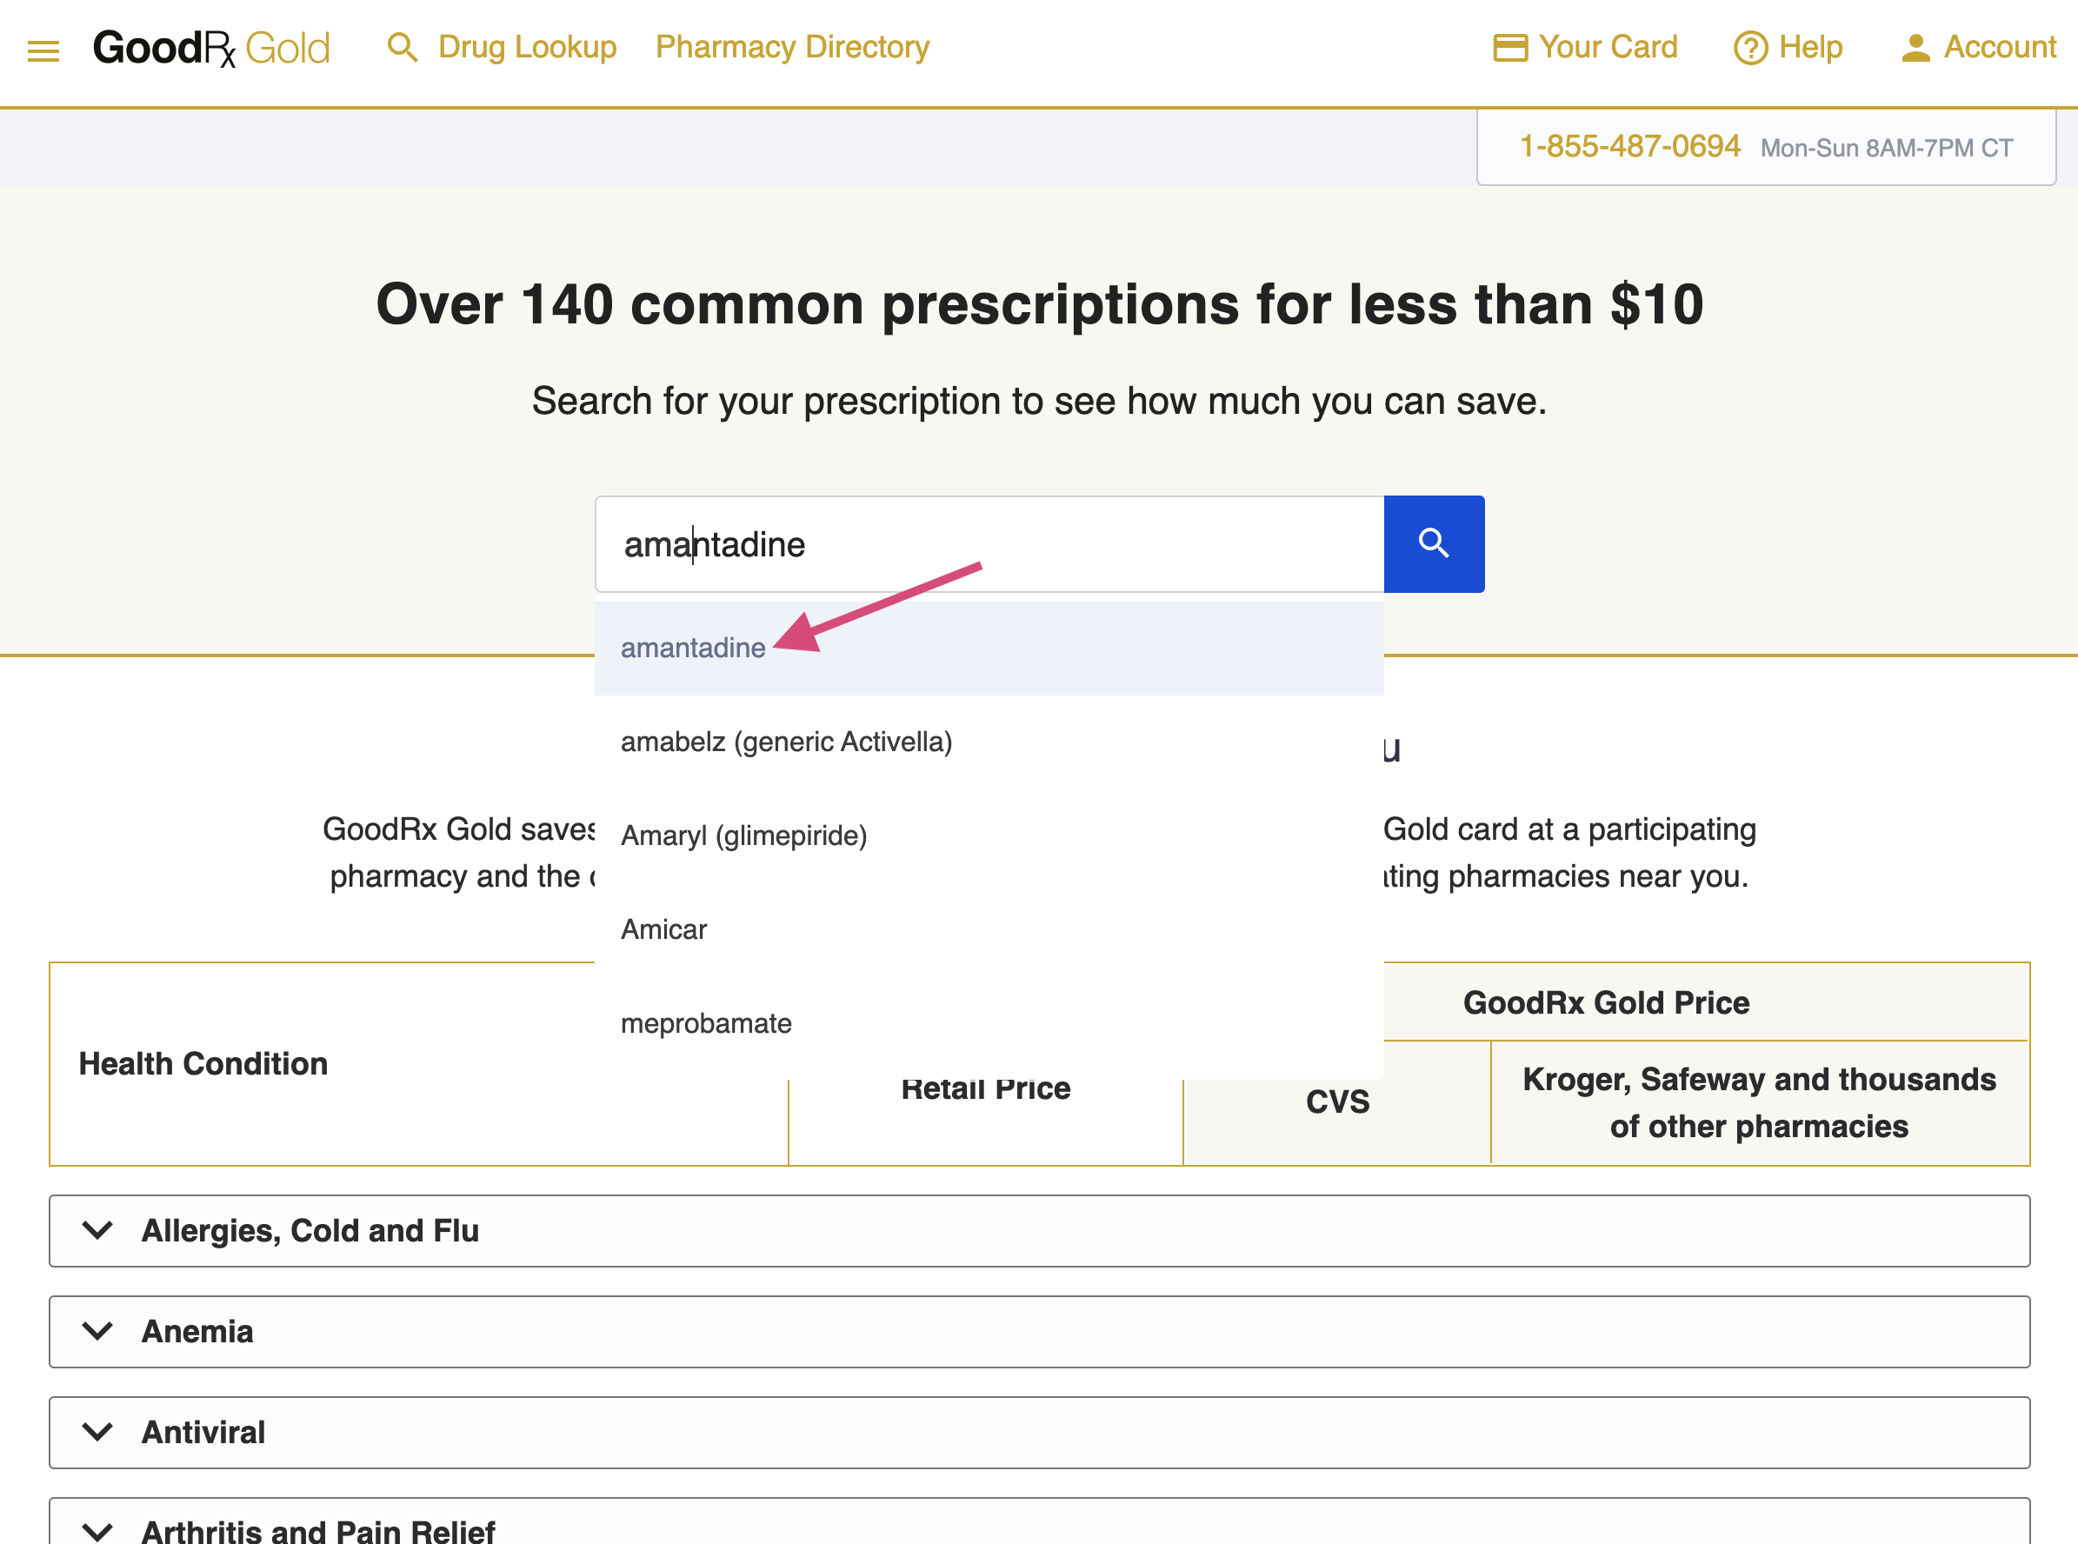Screen dimensions: 2078x1544
Task: Select Amicar suggestion
Action: 989,930
